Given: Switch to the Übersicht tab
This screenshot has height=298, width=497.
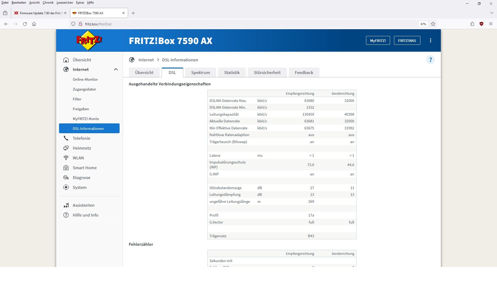Looking at the screenshot, I should point(144,72).
